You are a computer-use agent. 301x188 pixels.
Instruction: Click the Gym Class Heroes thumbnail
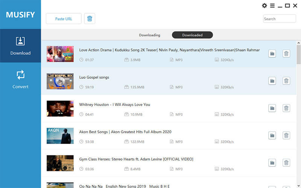tap(60, 163)
